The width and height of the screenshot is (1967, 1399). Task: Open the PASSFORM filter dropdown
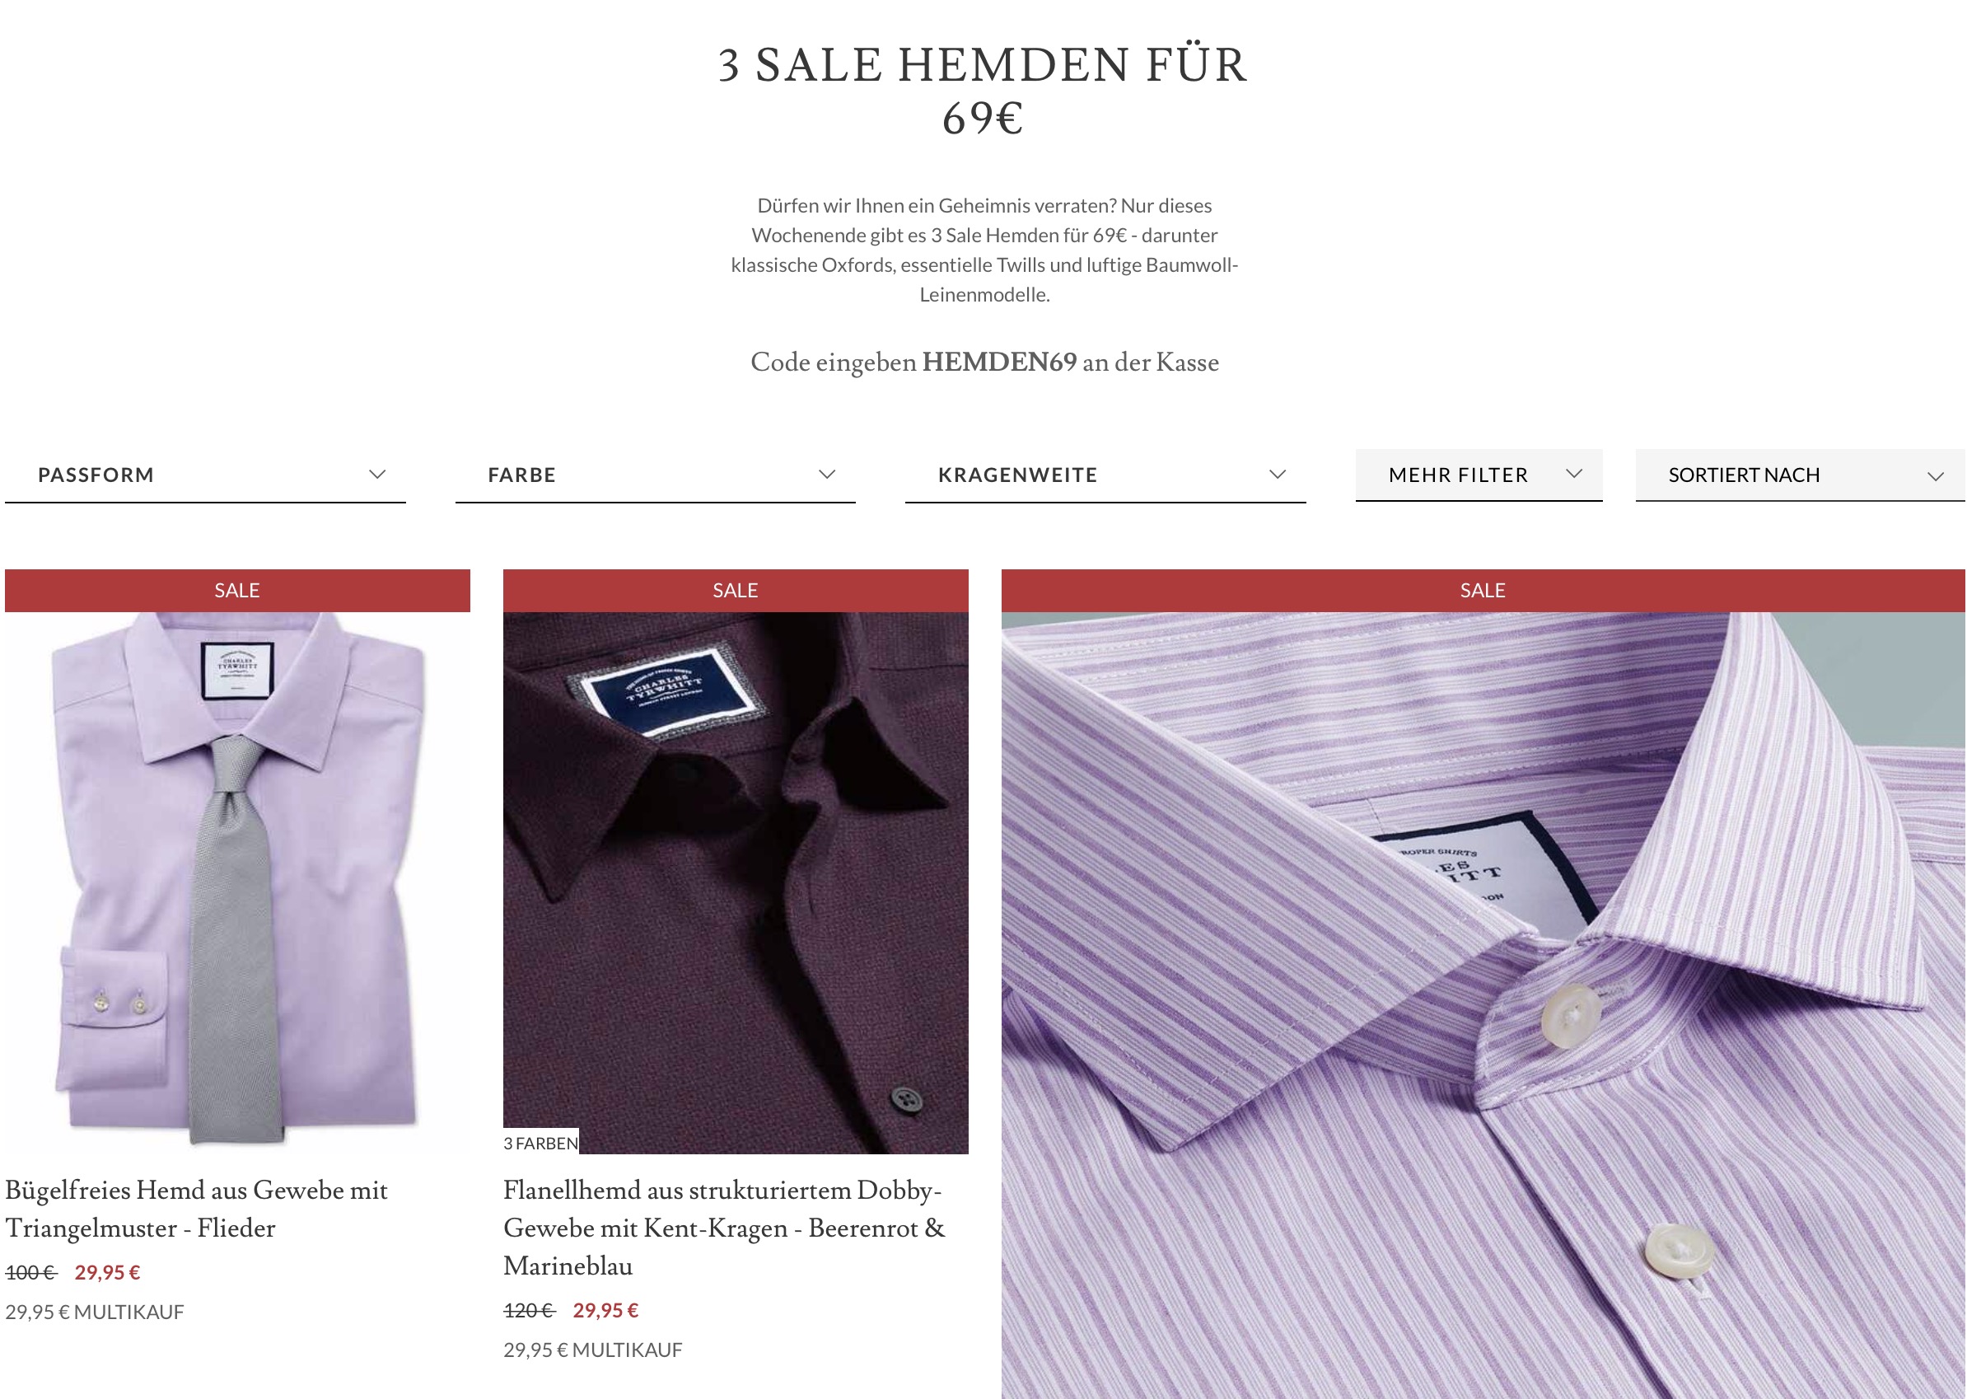click(x=205, y=475)
